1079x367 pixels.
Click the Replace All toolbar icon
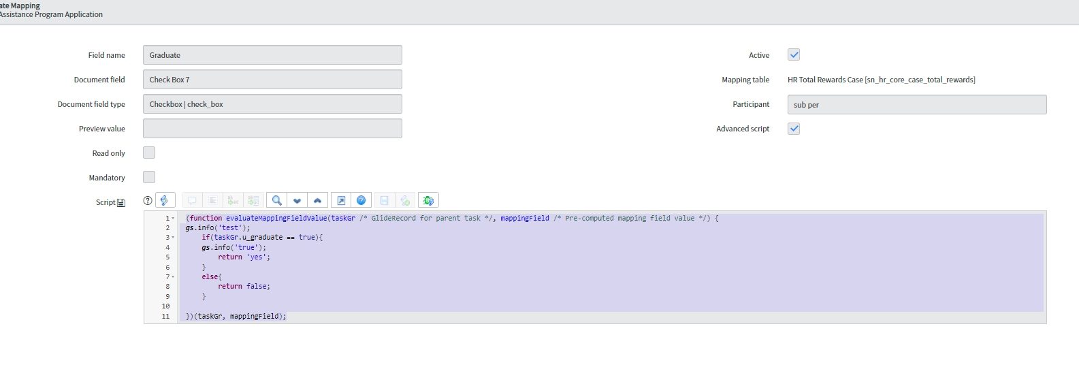(x=253, y=200)
